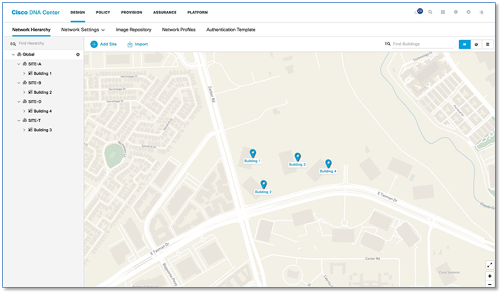
Task: Open the ASSURANCE menu
Action: click(165, 13)
